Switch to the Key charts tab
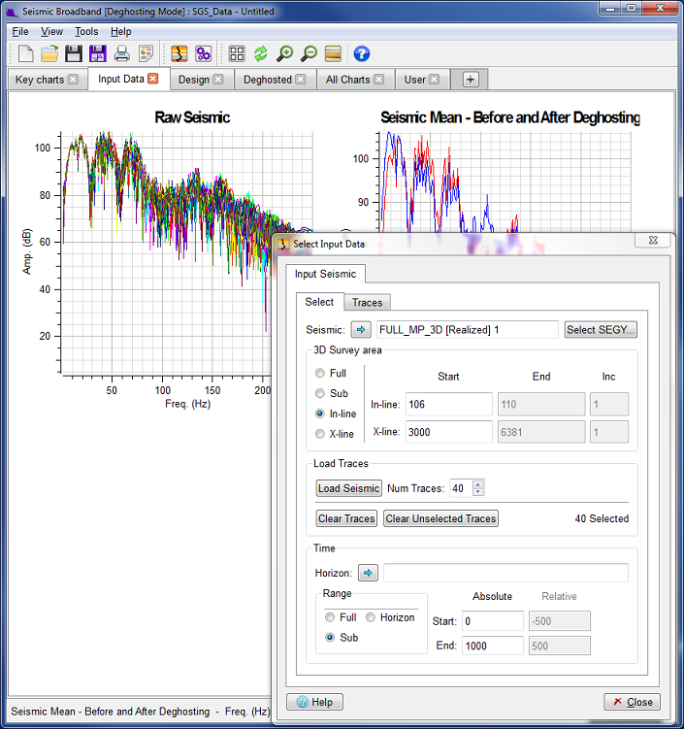684x729 pixels. (x=40, y=80)
